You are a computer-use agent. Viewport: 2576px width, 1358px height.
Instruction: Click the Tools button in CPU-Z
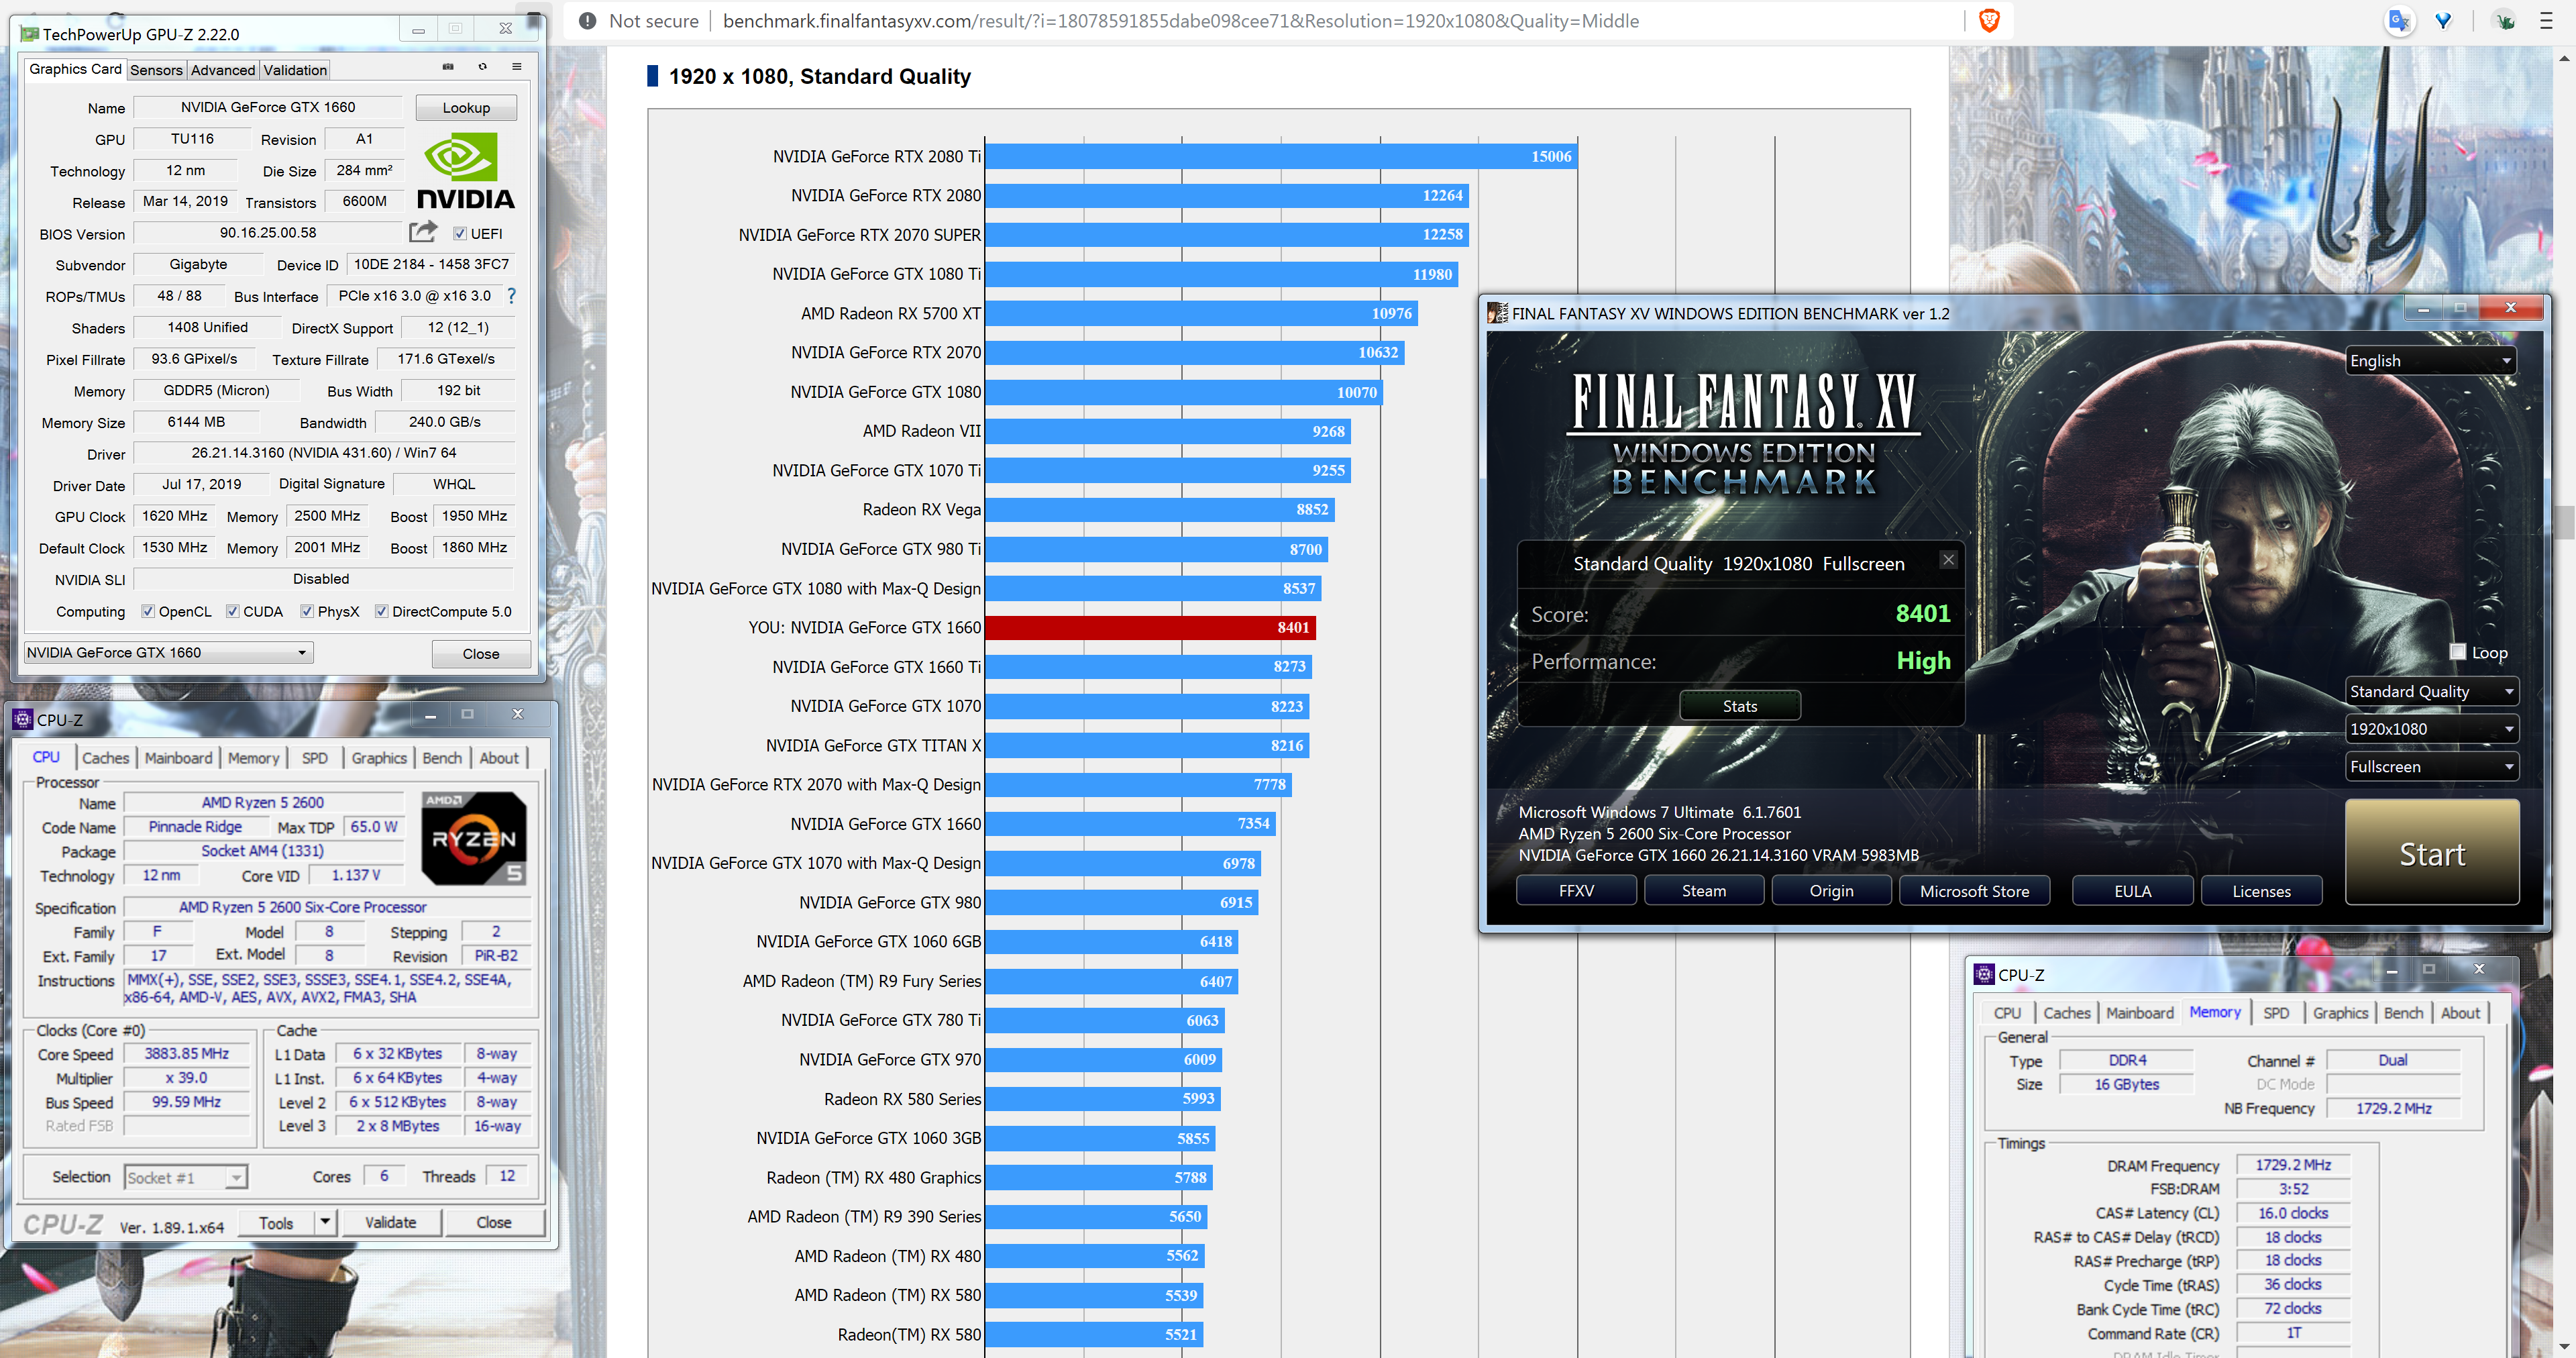point(277,1222)
